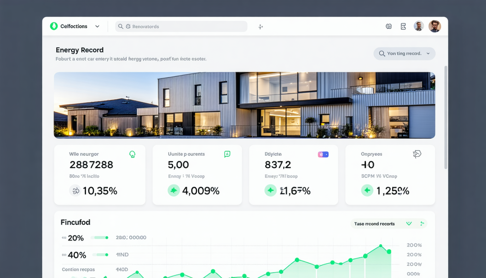Click the chat icon on Uunite p ourents card
The width and height of the screenshot is (486, 278).
coord(227,154)
